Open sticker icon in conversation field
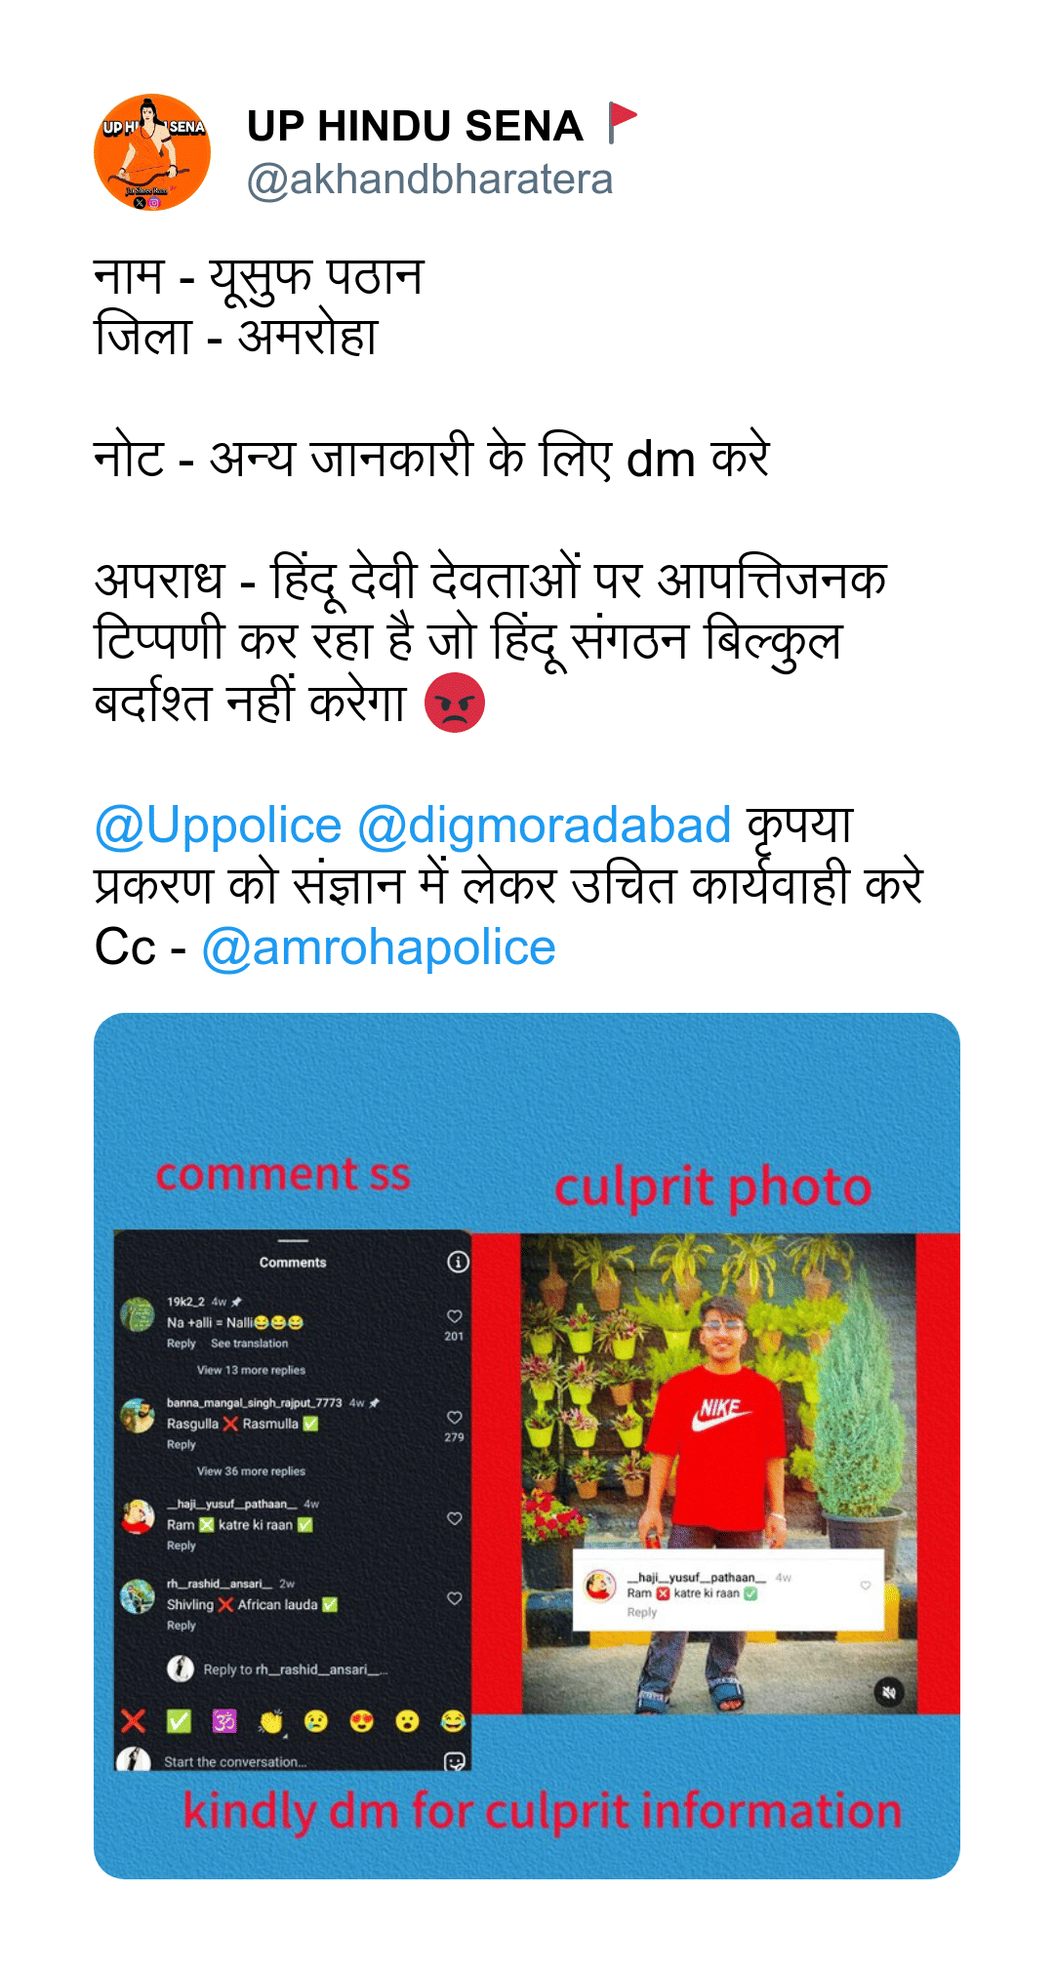This screenshot has width=1054, height=1973. coord(454,1761)
